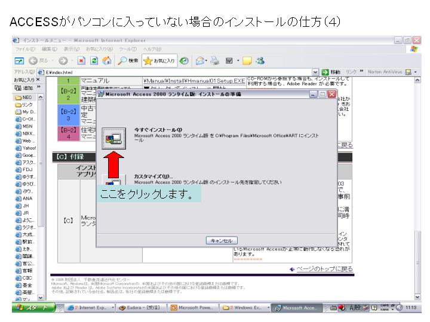The height and width of the screenshot is (322, 430).
Task: Click the green Go (移動) button
Action: pos(331,72)
